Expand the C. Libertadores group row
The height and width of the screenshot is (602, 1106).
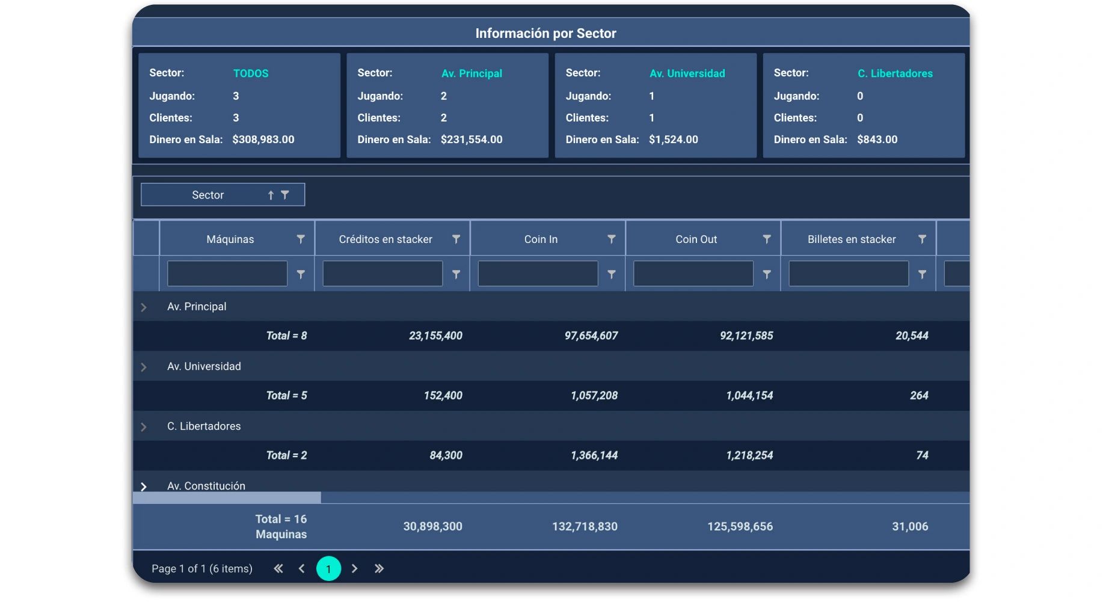144,427
